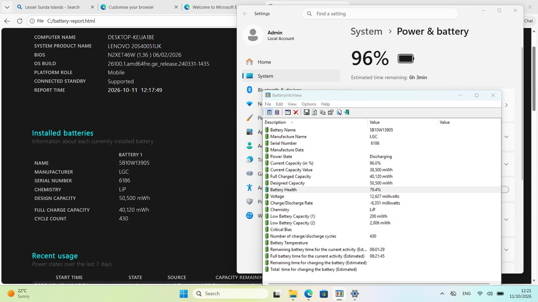This screenshot has width=538, height=302.
Task: Select the Copy selected items toolbar icon
Action: 322,112
